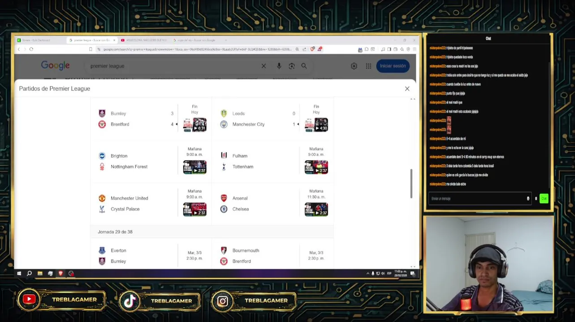Show hidden system tray icons
Screen dimensions: 575x322
pos(367,273)
